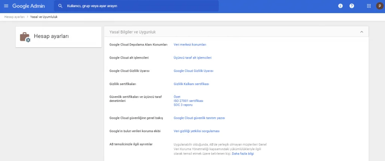Open the Help question mark icon
This screenshot has width=385, height=161.
click(x=352, y=6)
